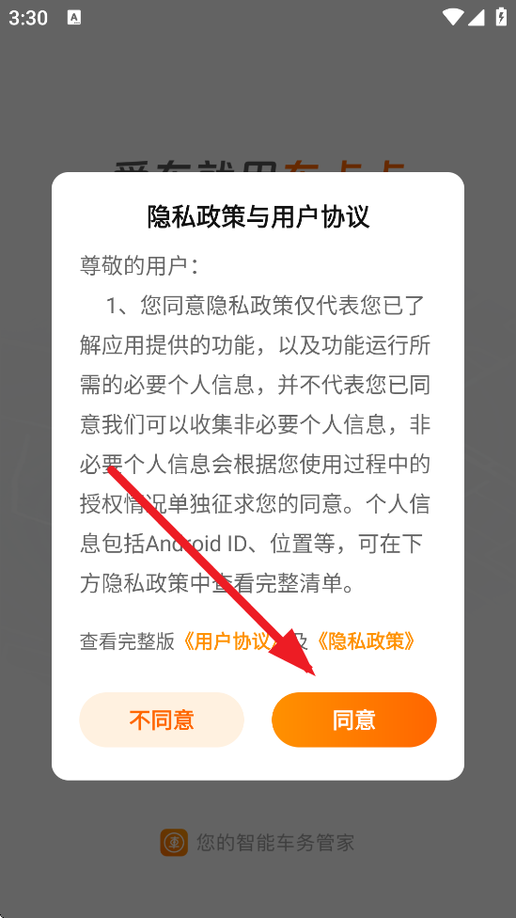Tap the app logo beside 您的智能车务管家

174,843
